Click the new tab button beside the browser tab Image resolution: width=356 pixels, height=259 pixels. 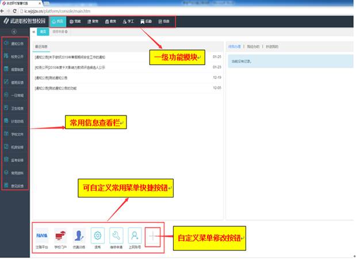coord(47,3)
